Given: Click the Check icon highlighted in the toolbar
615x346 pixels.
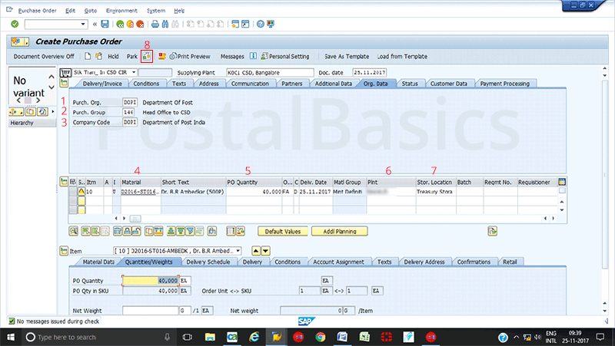Looking at the screenshot, I should [x=145, y=56].
